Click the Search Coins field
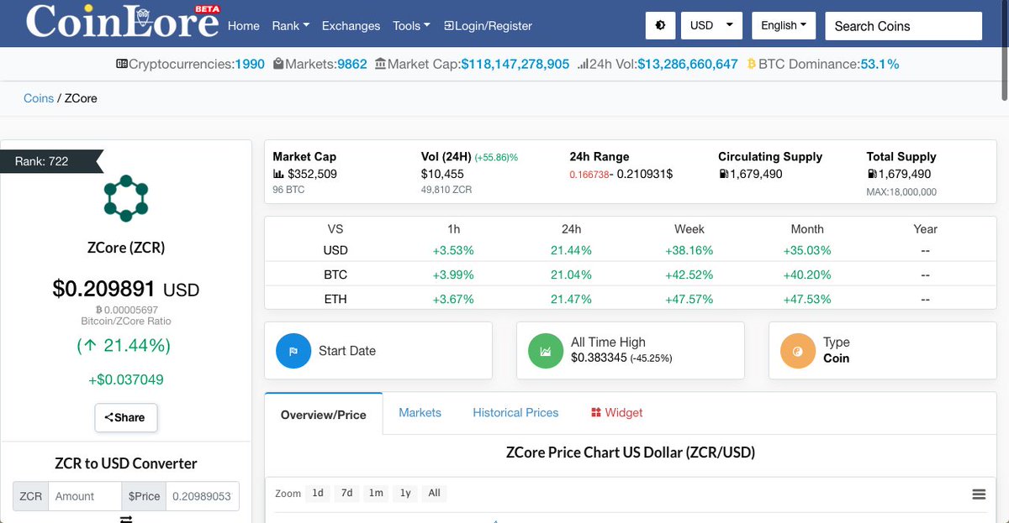Screen dimensions: 1009x523 [x=904, y=26]
